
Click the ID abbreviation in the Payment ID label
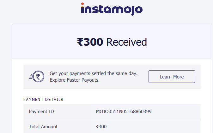pos(51,112)
